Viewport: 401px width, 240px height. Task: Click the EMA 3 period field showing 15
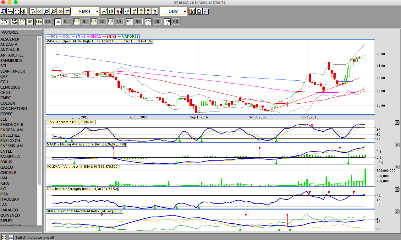[x=119, y=22]
